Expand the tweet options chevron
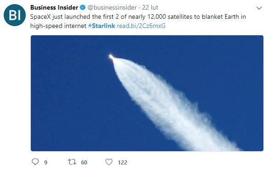The image size is (268, 170). [259, 8]
